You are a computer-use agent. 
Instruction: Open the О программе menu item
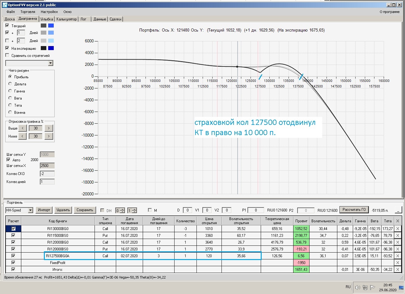389,12
